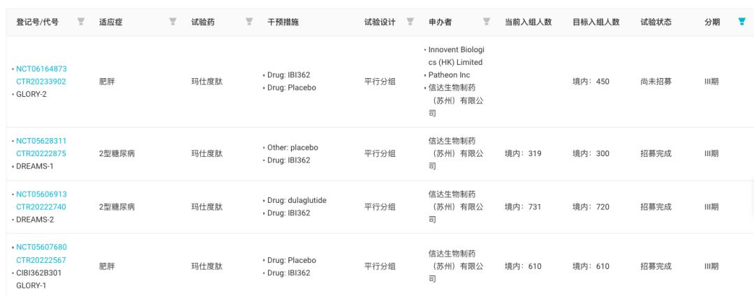Click the 干预措施 column header
Screen dimensions: 754x297
(x=283, y=22)
